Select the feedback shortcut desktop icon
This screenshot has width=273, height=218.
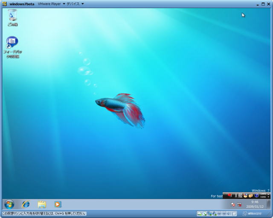pyautogui.click(x=12, y=47)
